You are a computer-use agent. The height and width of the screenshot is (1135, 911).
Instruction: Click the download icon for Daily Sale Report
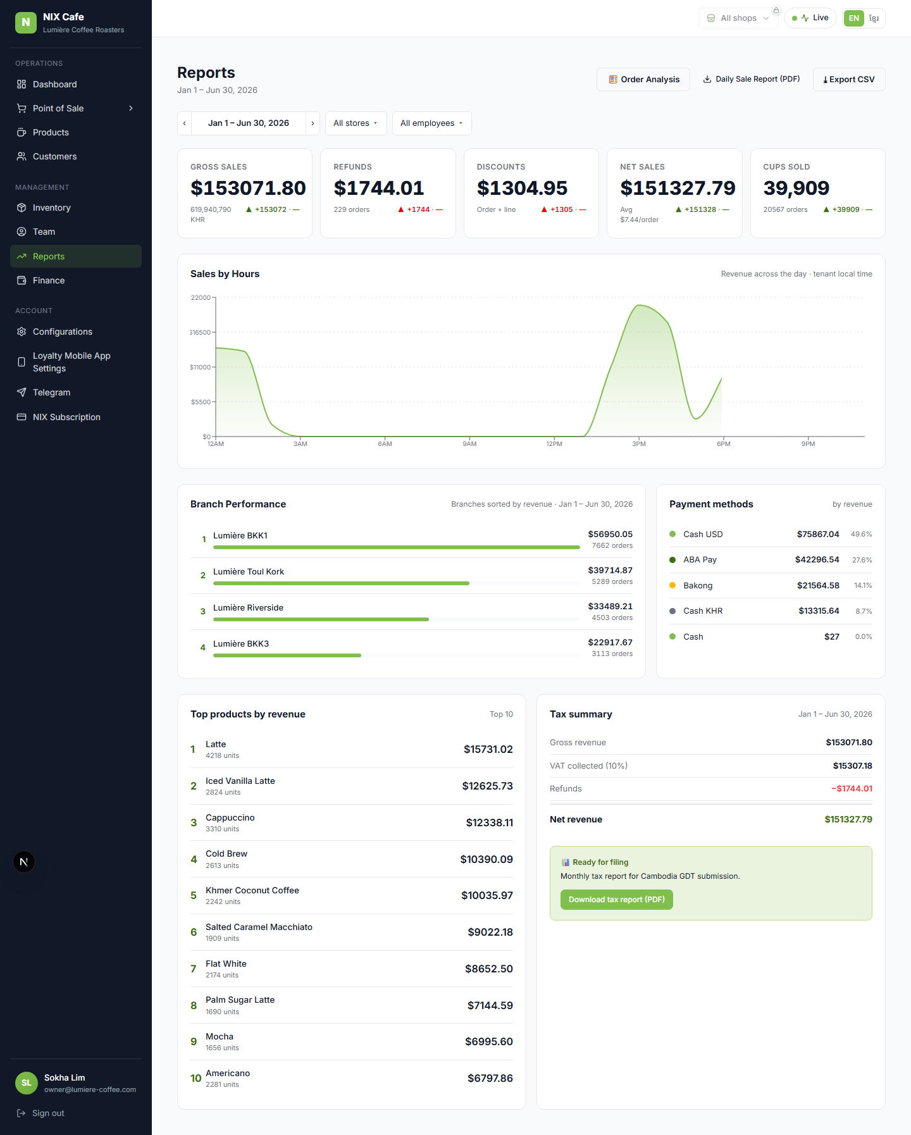[x=707, y=79]
